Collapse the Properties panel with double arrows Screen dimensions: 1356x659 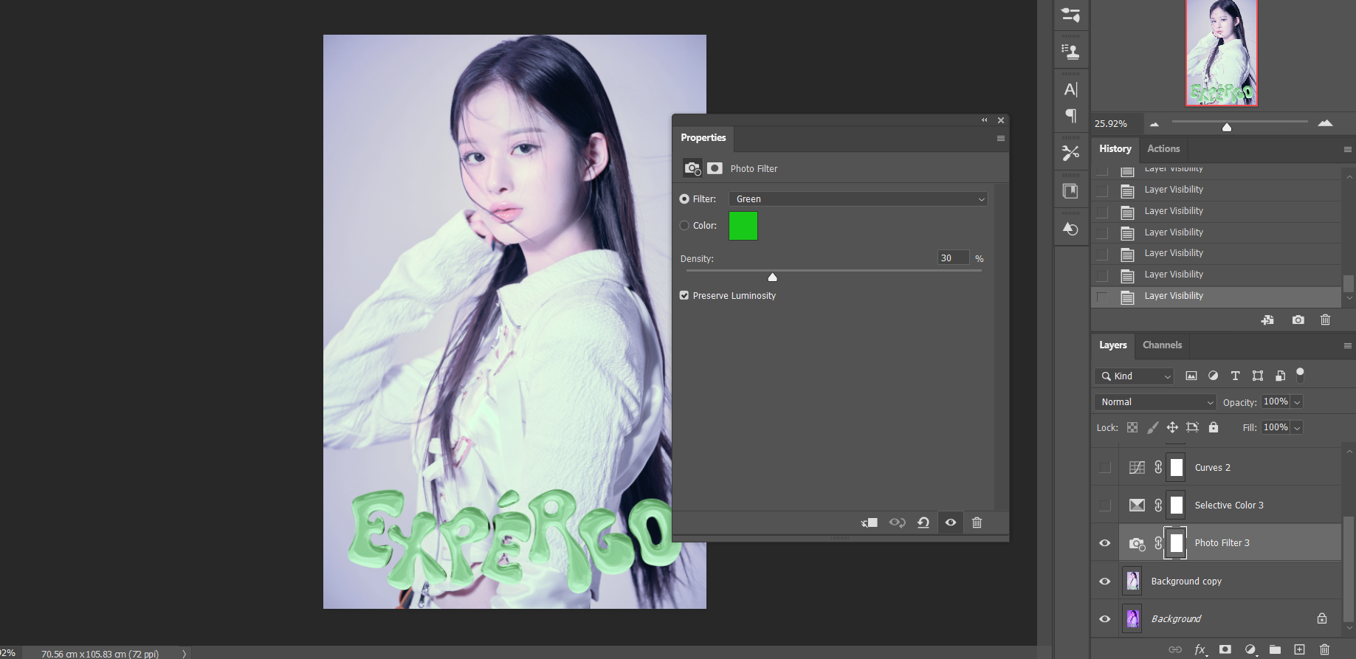[x=984, y=120]
